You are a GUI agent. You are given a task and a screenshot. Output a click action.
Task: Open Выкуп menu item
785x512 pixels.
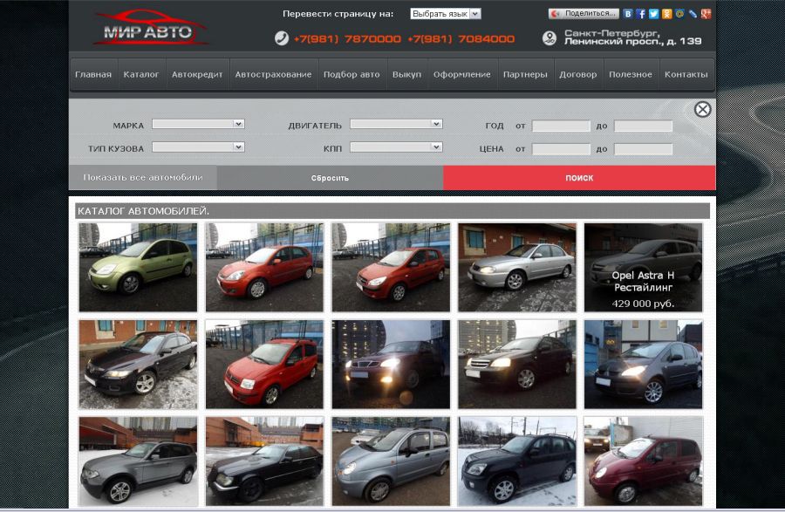point(406,74)
